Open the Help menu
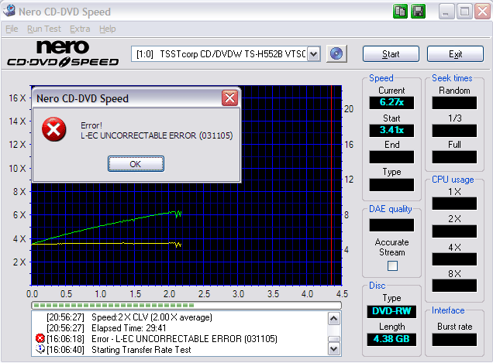 click(108, 29)
